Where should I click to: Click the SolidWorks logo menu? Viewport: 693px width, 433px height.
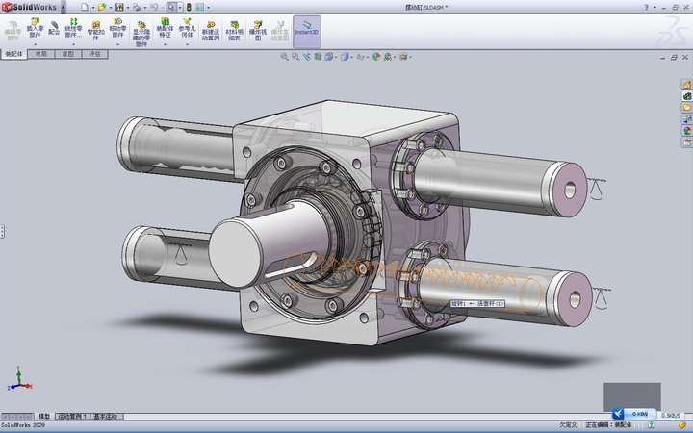[x=30, y=7]
